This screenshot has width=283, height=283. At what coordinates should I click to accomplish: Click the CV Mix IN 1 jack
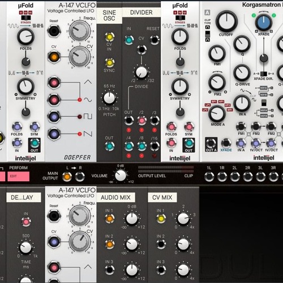161,218
